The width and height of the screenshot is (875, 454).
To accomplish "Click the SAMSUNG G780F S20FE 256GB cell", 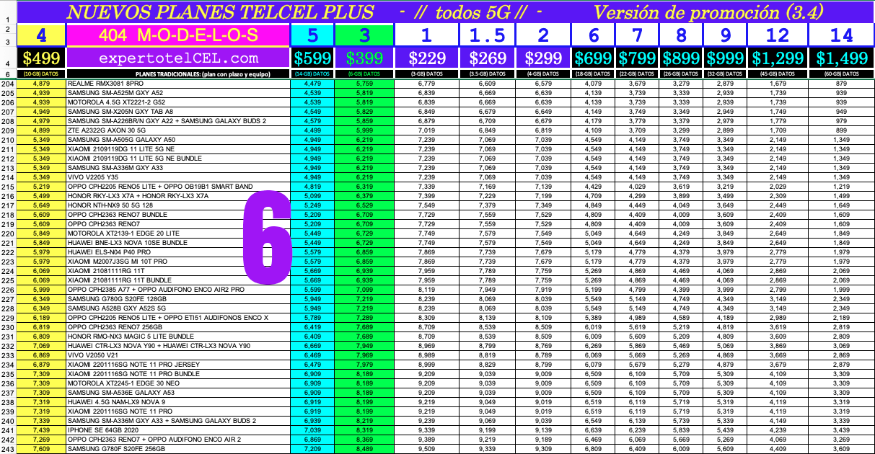I will click(x=178, y=449).
